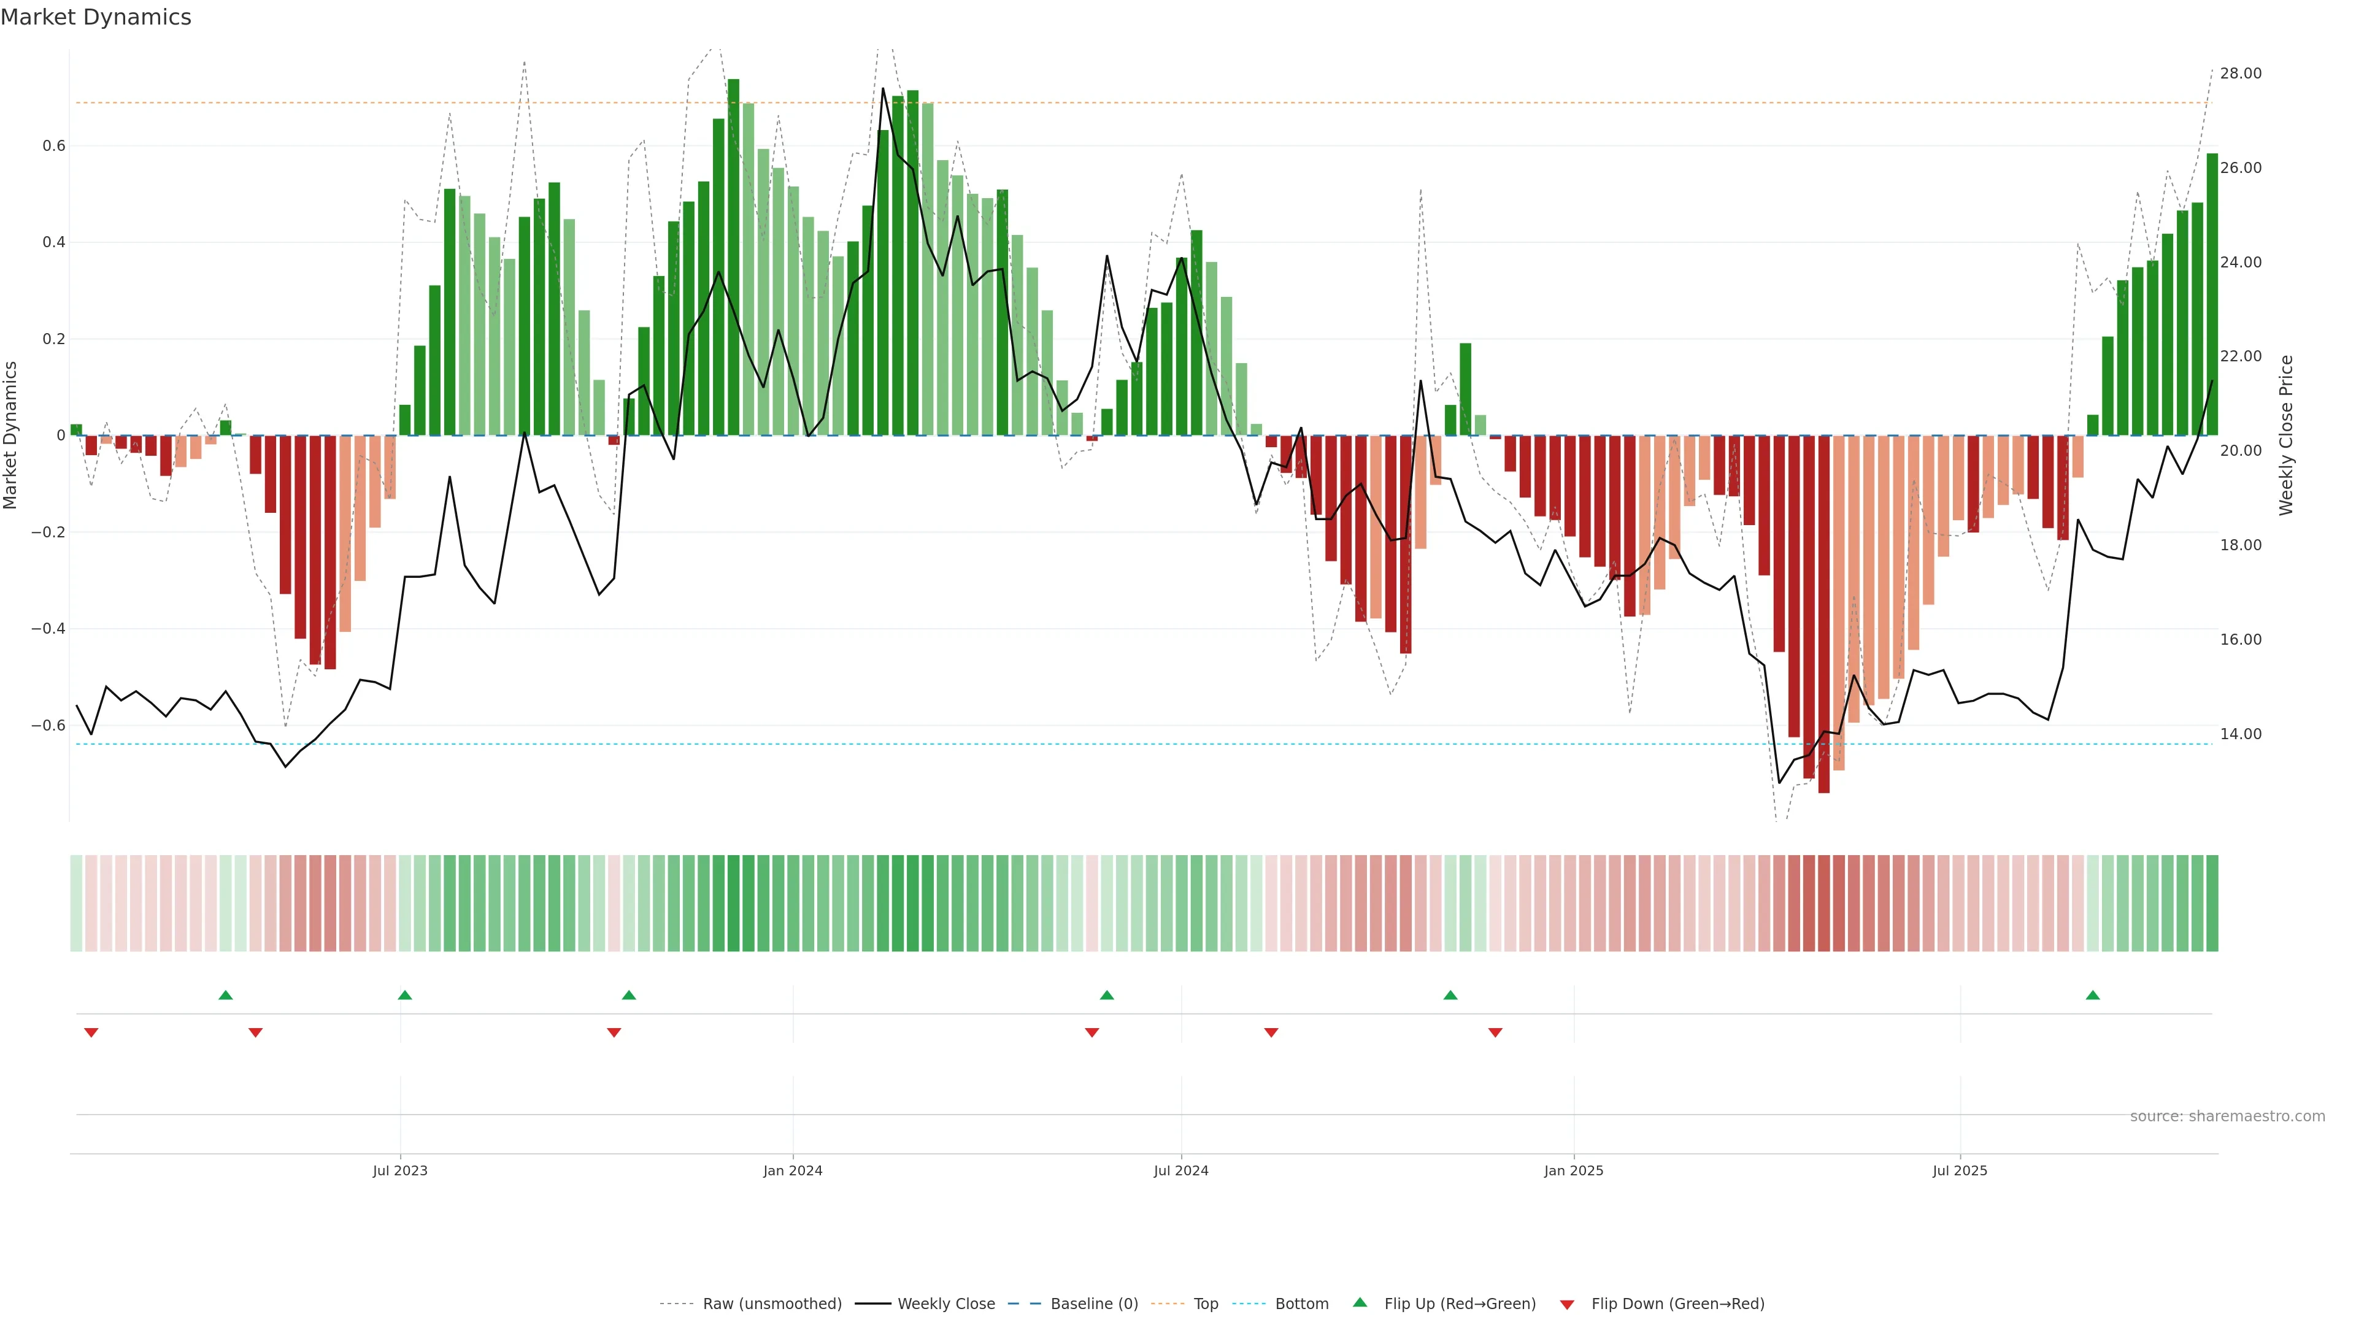Click red flip-down marker just after Jul 2024
The image size is (2356, 1325).
click(x=1271, y=1032)
